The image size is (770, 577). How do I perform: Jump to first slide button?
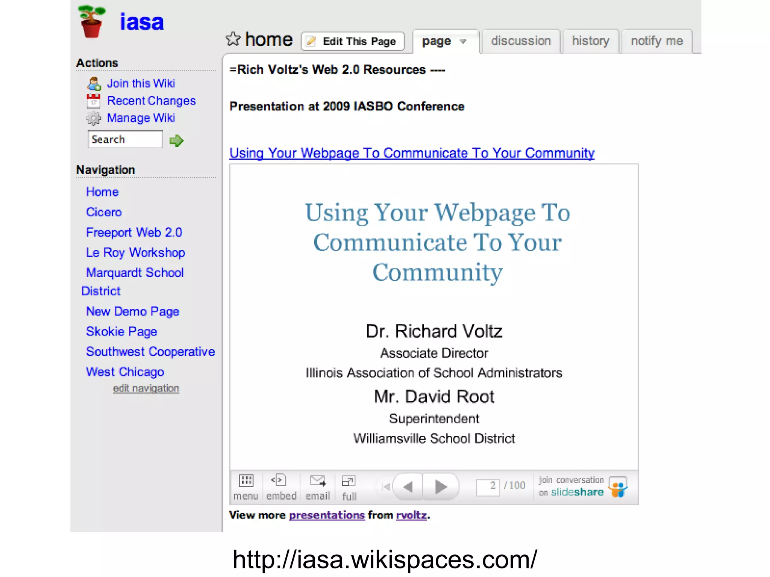point(385,487)
